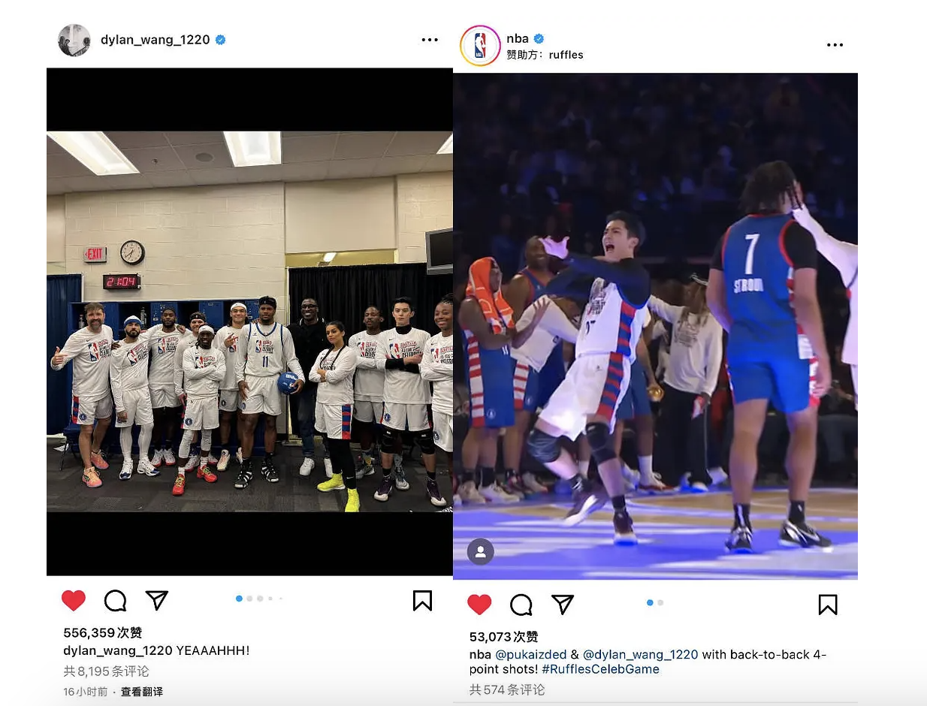The width and height of the screenshot is (927, 706).
Task: Open dylan_wang_1220 profile avatar
Action: tap(74, 40)
